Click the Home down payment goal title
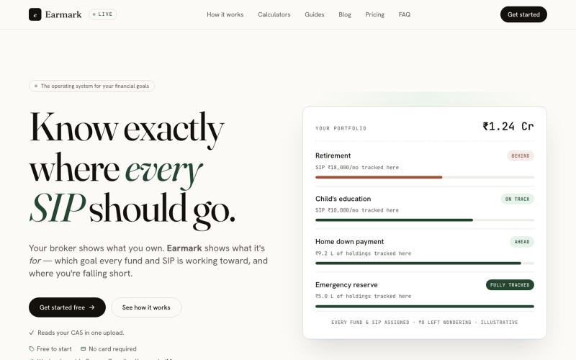The height and width of the screenshot is (360, 576). 349,242
